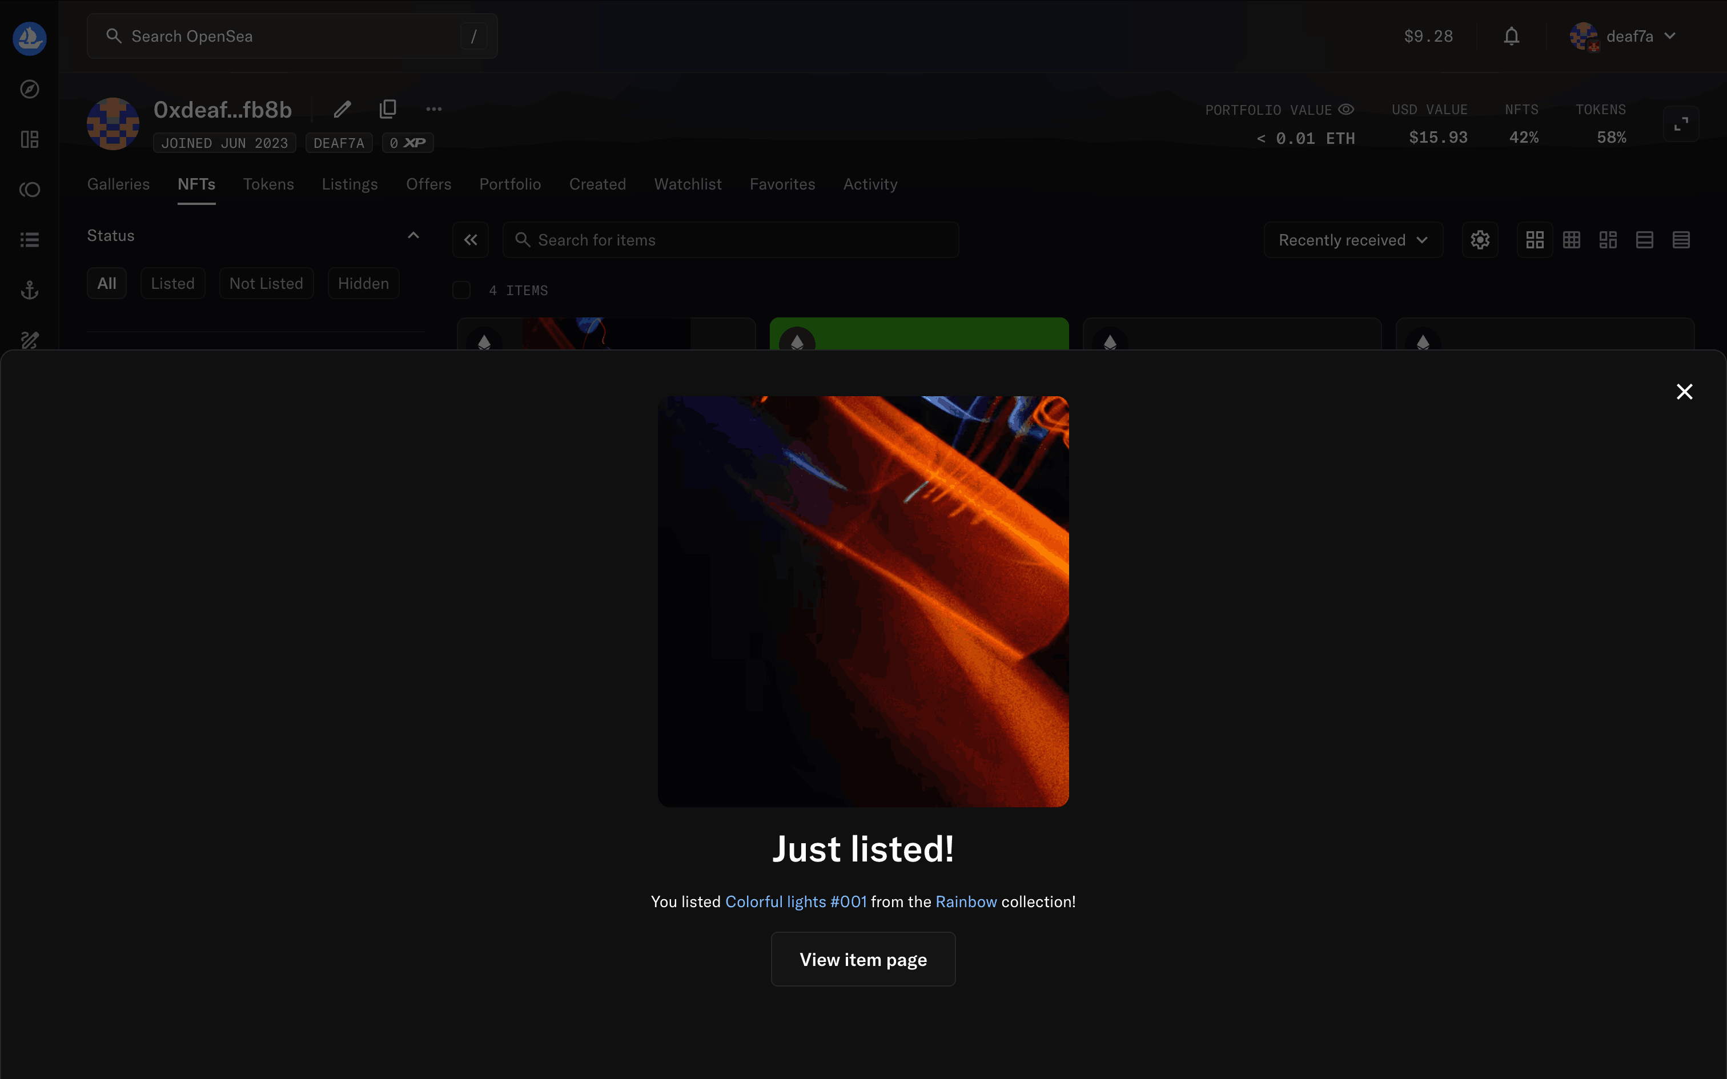Click the pencil edit profile icon
Image resolution: width=1727 pixels, height=1079 pixels.
(x=343, y=109)
